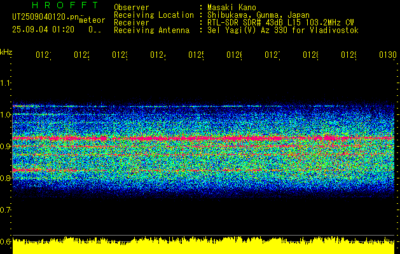Image resolution: width=400 pixels, height=254 pixels.
Task: Click the 0122 time marker
Action: tap(81, 55)
